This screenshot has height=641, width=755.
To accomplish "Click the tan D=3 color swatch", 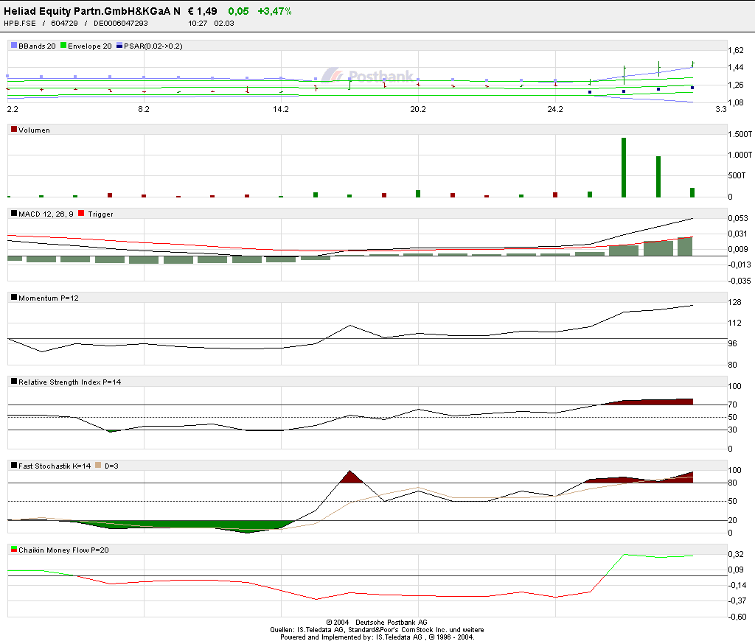I will click(97, 466).
